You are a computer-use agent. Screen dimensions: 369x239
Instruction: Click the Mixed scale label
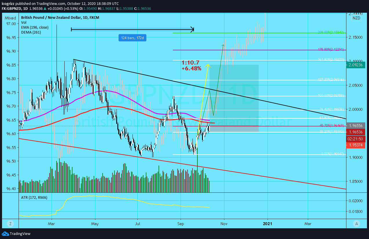(x=10, y=18)
